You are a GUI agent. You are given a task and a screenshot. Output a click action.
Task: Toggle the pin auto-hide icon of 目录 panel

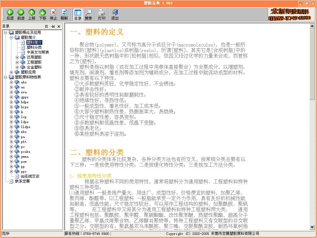point(53,26)
